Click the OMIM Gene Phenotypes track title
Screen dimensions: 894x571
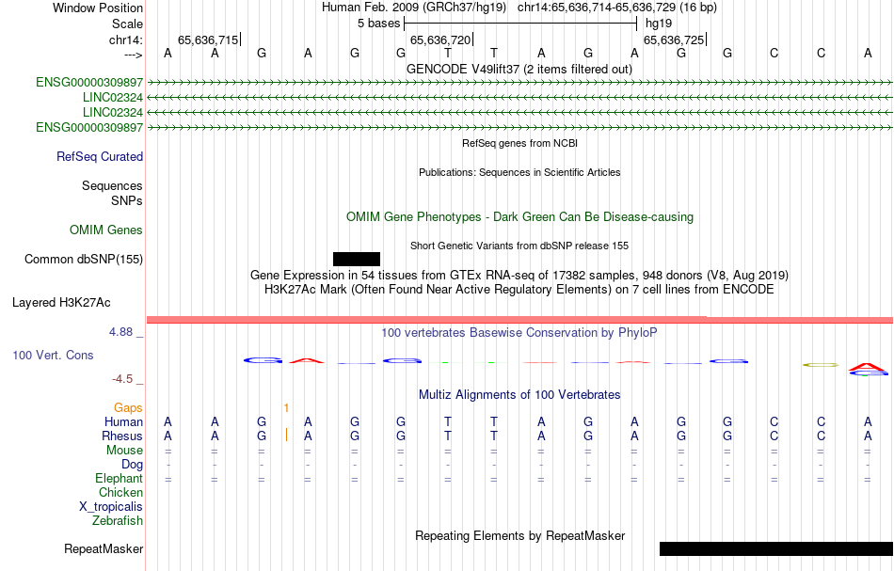tap(520, 217)
